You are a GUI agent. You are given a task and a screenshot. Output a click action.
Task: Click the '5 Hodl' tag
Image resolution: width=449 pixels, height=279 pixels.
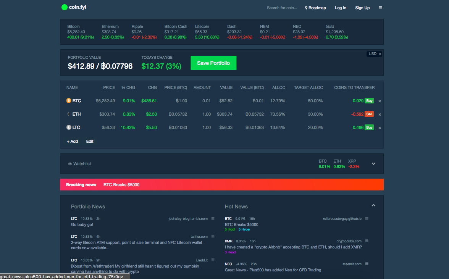coord(230,229)
